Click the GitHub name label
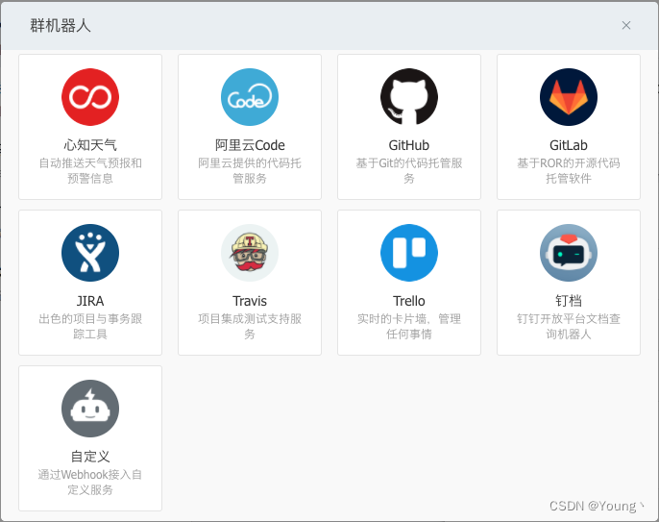This screenshot has width=659, height=522. click(x=409, y=145)
